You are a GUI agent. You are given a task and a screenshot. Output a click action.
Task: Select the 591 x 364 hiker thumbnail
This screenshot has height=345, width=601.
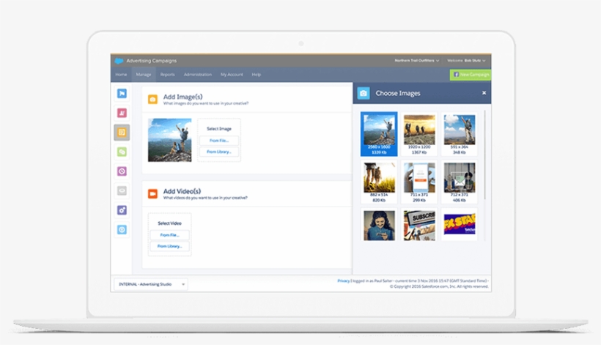click(460, 134)
